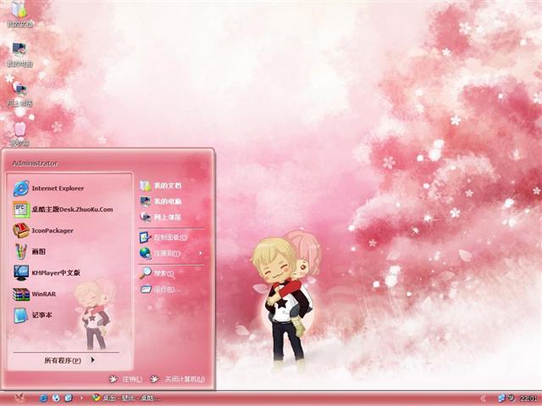The width and height of the screenshot is (542, 406).
Task: Click the butterfly Start button
Action: point(19,398)
